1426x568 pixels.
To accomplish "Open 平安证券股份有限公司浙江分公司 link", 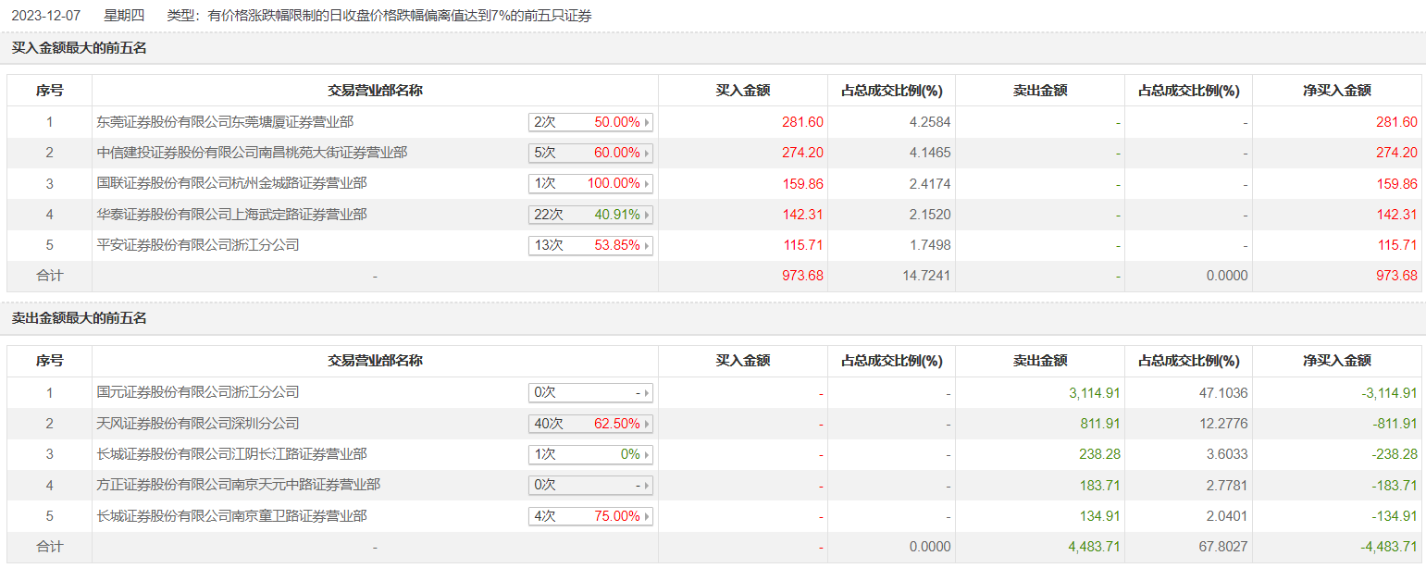I will point(198,245).
